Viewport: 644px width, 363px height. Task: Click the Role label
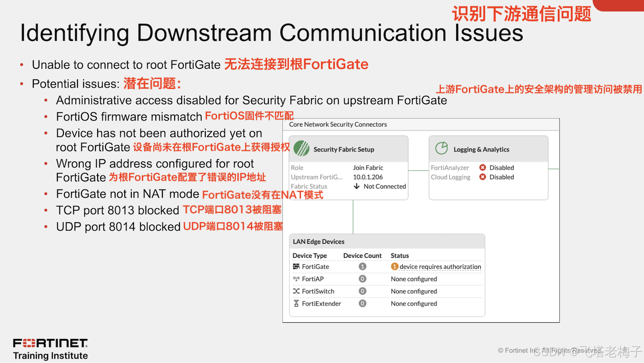click(297, 167)
